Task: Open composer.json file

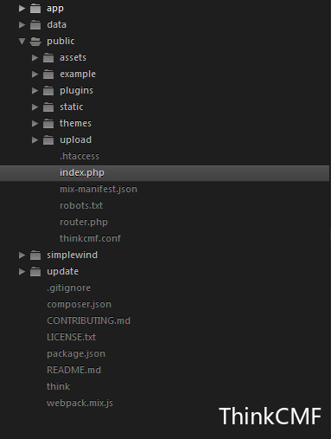Action: 80,304
